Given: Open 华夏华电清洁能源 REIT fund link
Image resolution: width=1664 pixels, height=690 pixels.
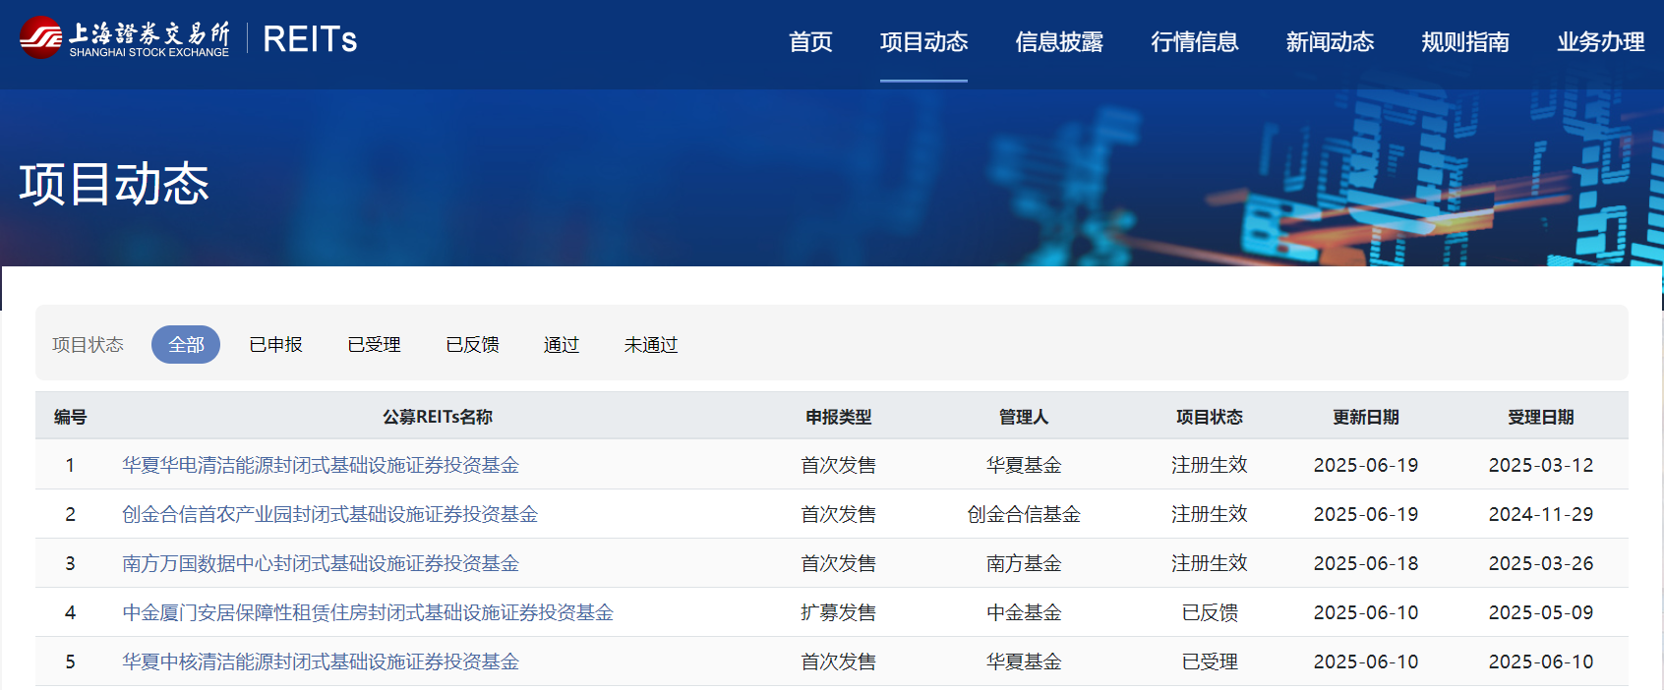Looking at the screenshot, I should click(321, 465).
